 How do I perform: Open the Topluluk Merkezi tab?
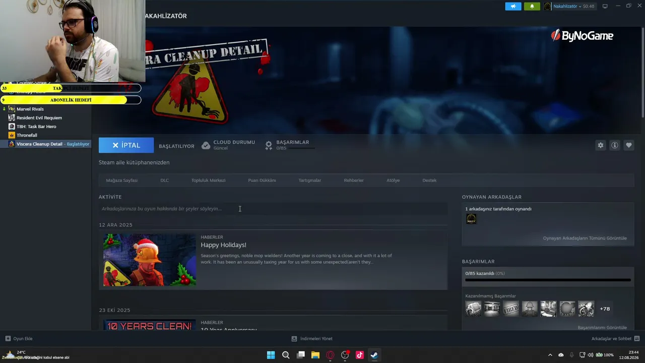208,180
